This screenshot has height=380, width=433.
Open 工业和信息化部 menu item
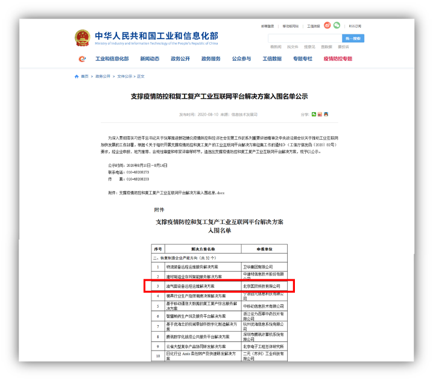pyautogui.click(x=112, y=59)
